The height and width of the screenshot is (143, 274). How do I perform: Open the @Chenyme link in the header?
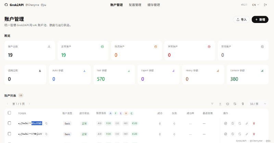32,5
